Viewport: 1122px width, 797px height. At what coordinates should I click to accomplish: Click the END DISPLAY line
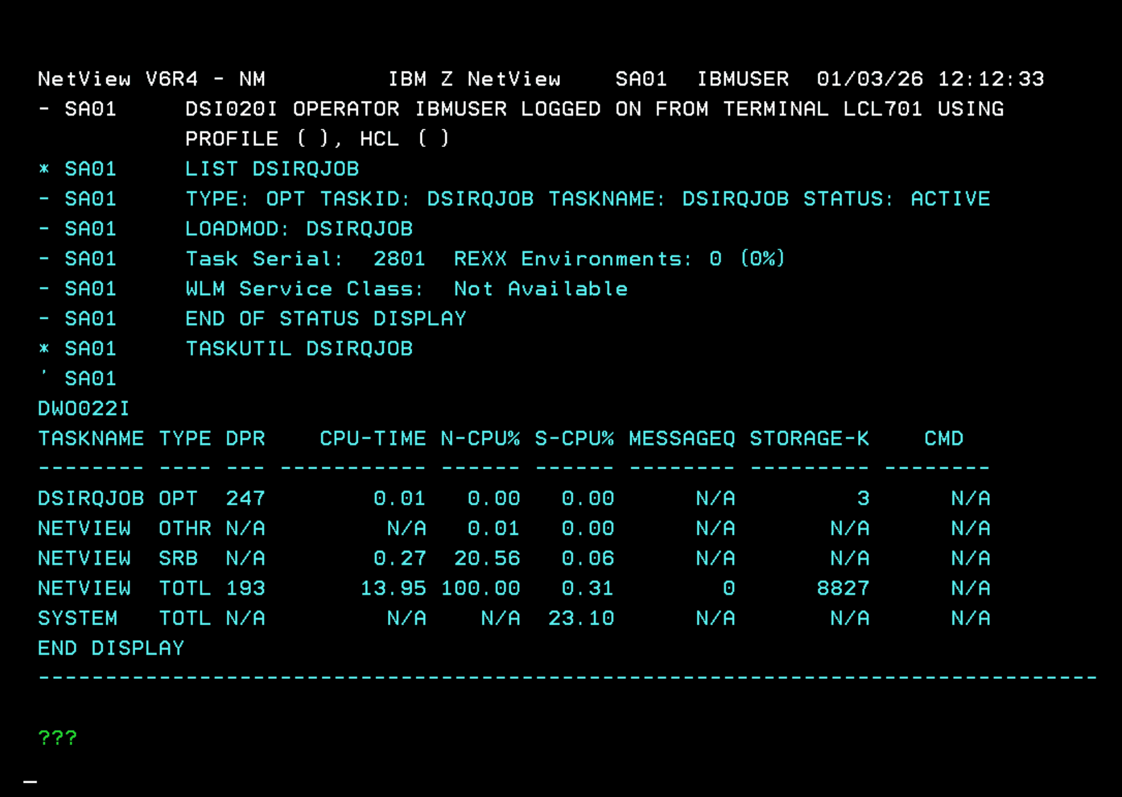click(x=111, y=648)
